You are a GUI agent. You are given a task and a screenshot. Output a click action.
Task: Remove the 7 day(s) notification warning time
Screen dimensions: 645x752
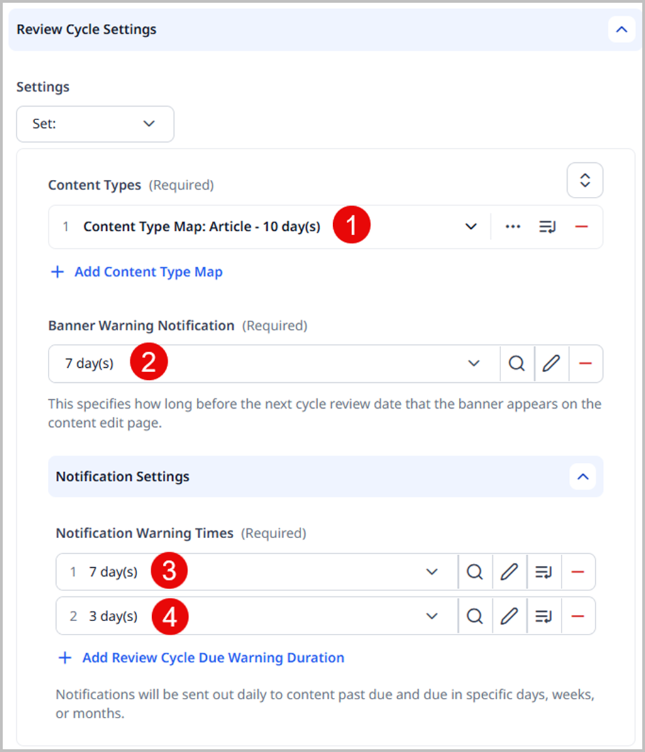pos(577,572)
